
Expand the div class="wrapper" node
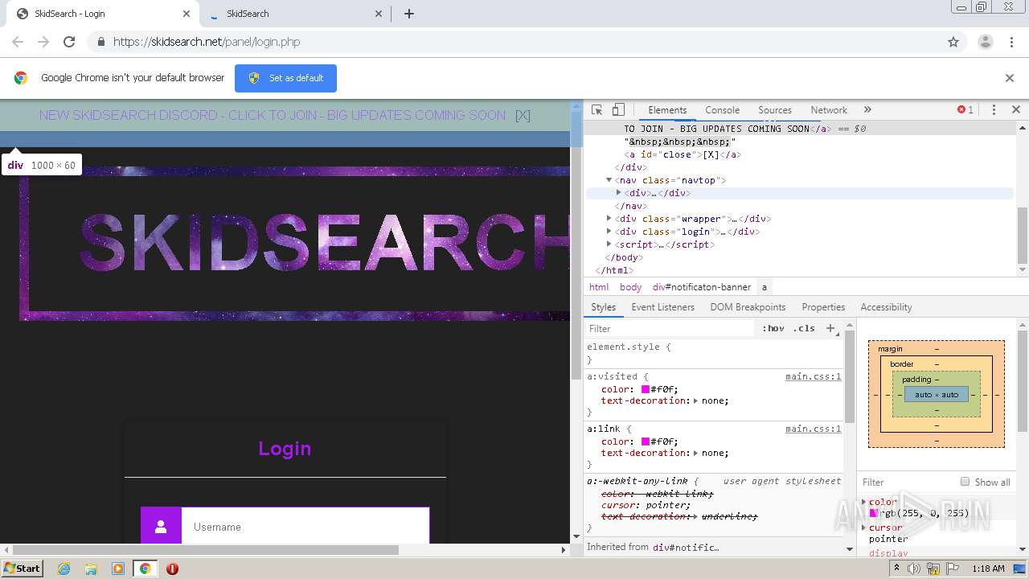609,219
